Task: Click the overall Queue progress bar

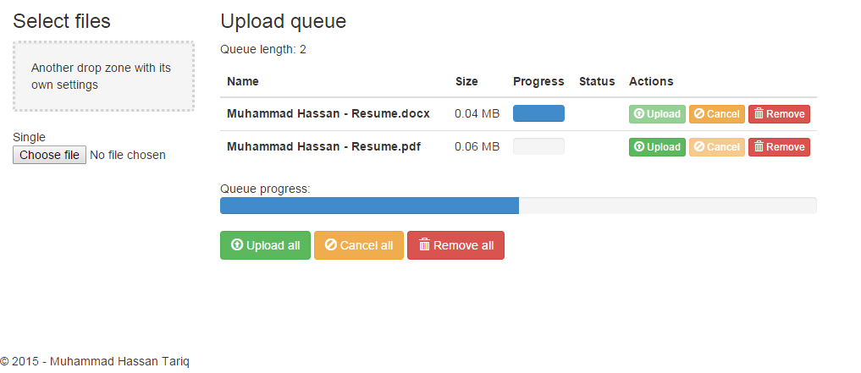Action: [x=518, y=206]
